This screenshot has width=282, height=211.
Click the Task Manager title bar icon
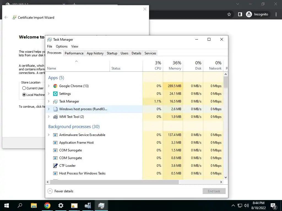tap(50, 40)
